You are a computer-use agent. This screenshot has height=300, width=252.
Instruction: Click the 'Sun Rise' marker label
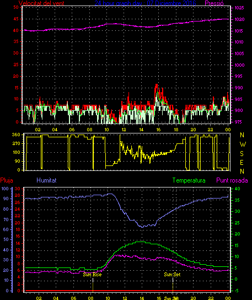92,275
